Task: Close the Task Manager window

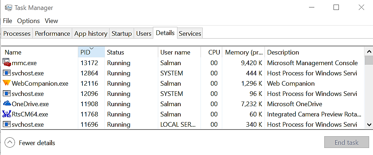Action: [361, 7]
